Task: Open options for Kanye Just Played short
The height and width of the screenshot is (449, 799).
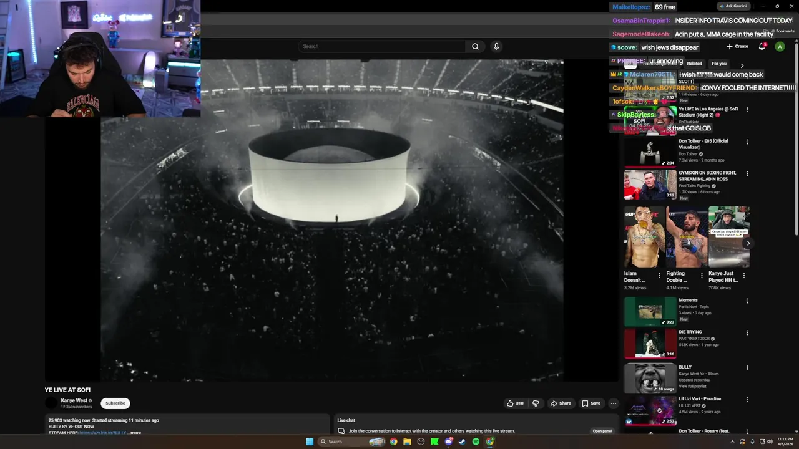Action: (744, 275)
